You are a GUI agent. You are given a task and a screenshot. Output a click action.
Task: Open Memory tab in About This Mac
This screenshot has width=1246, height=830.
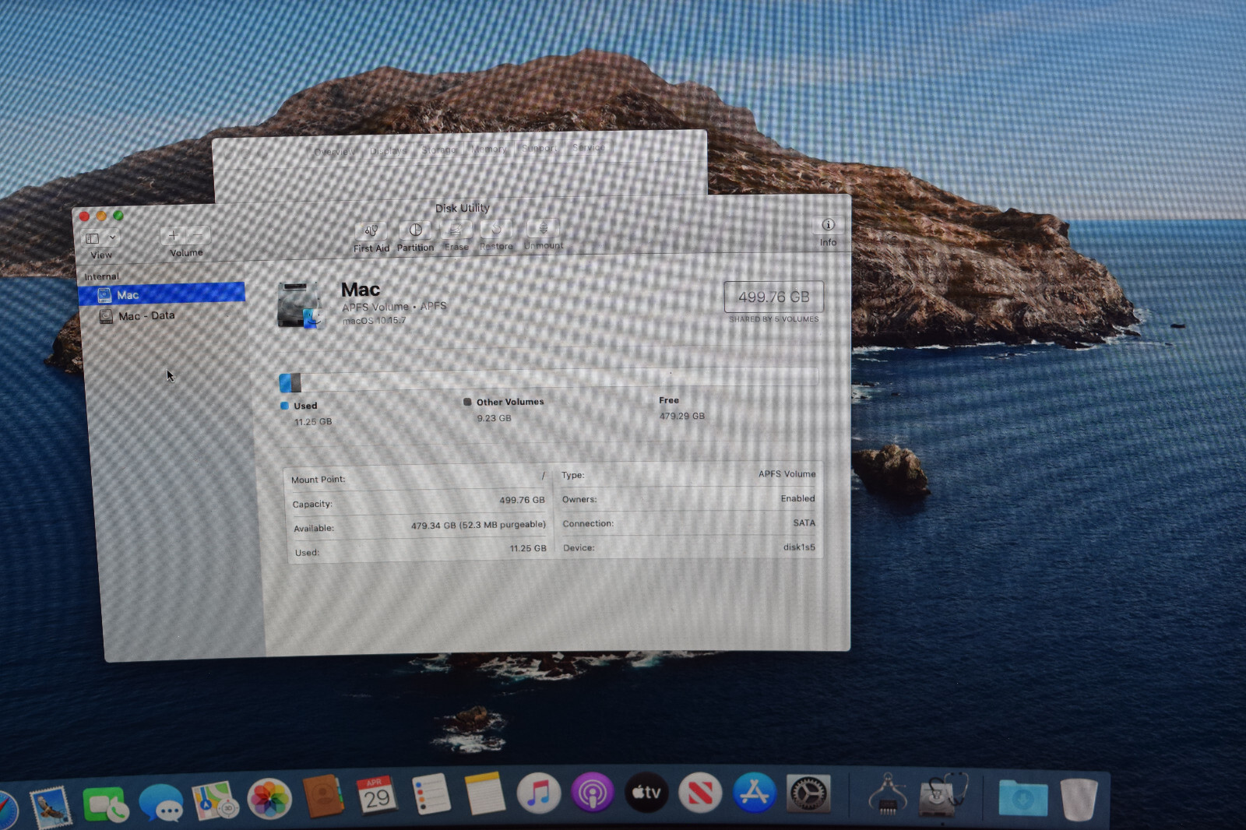488,149
